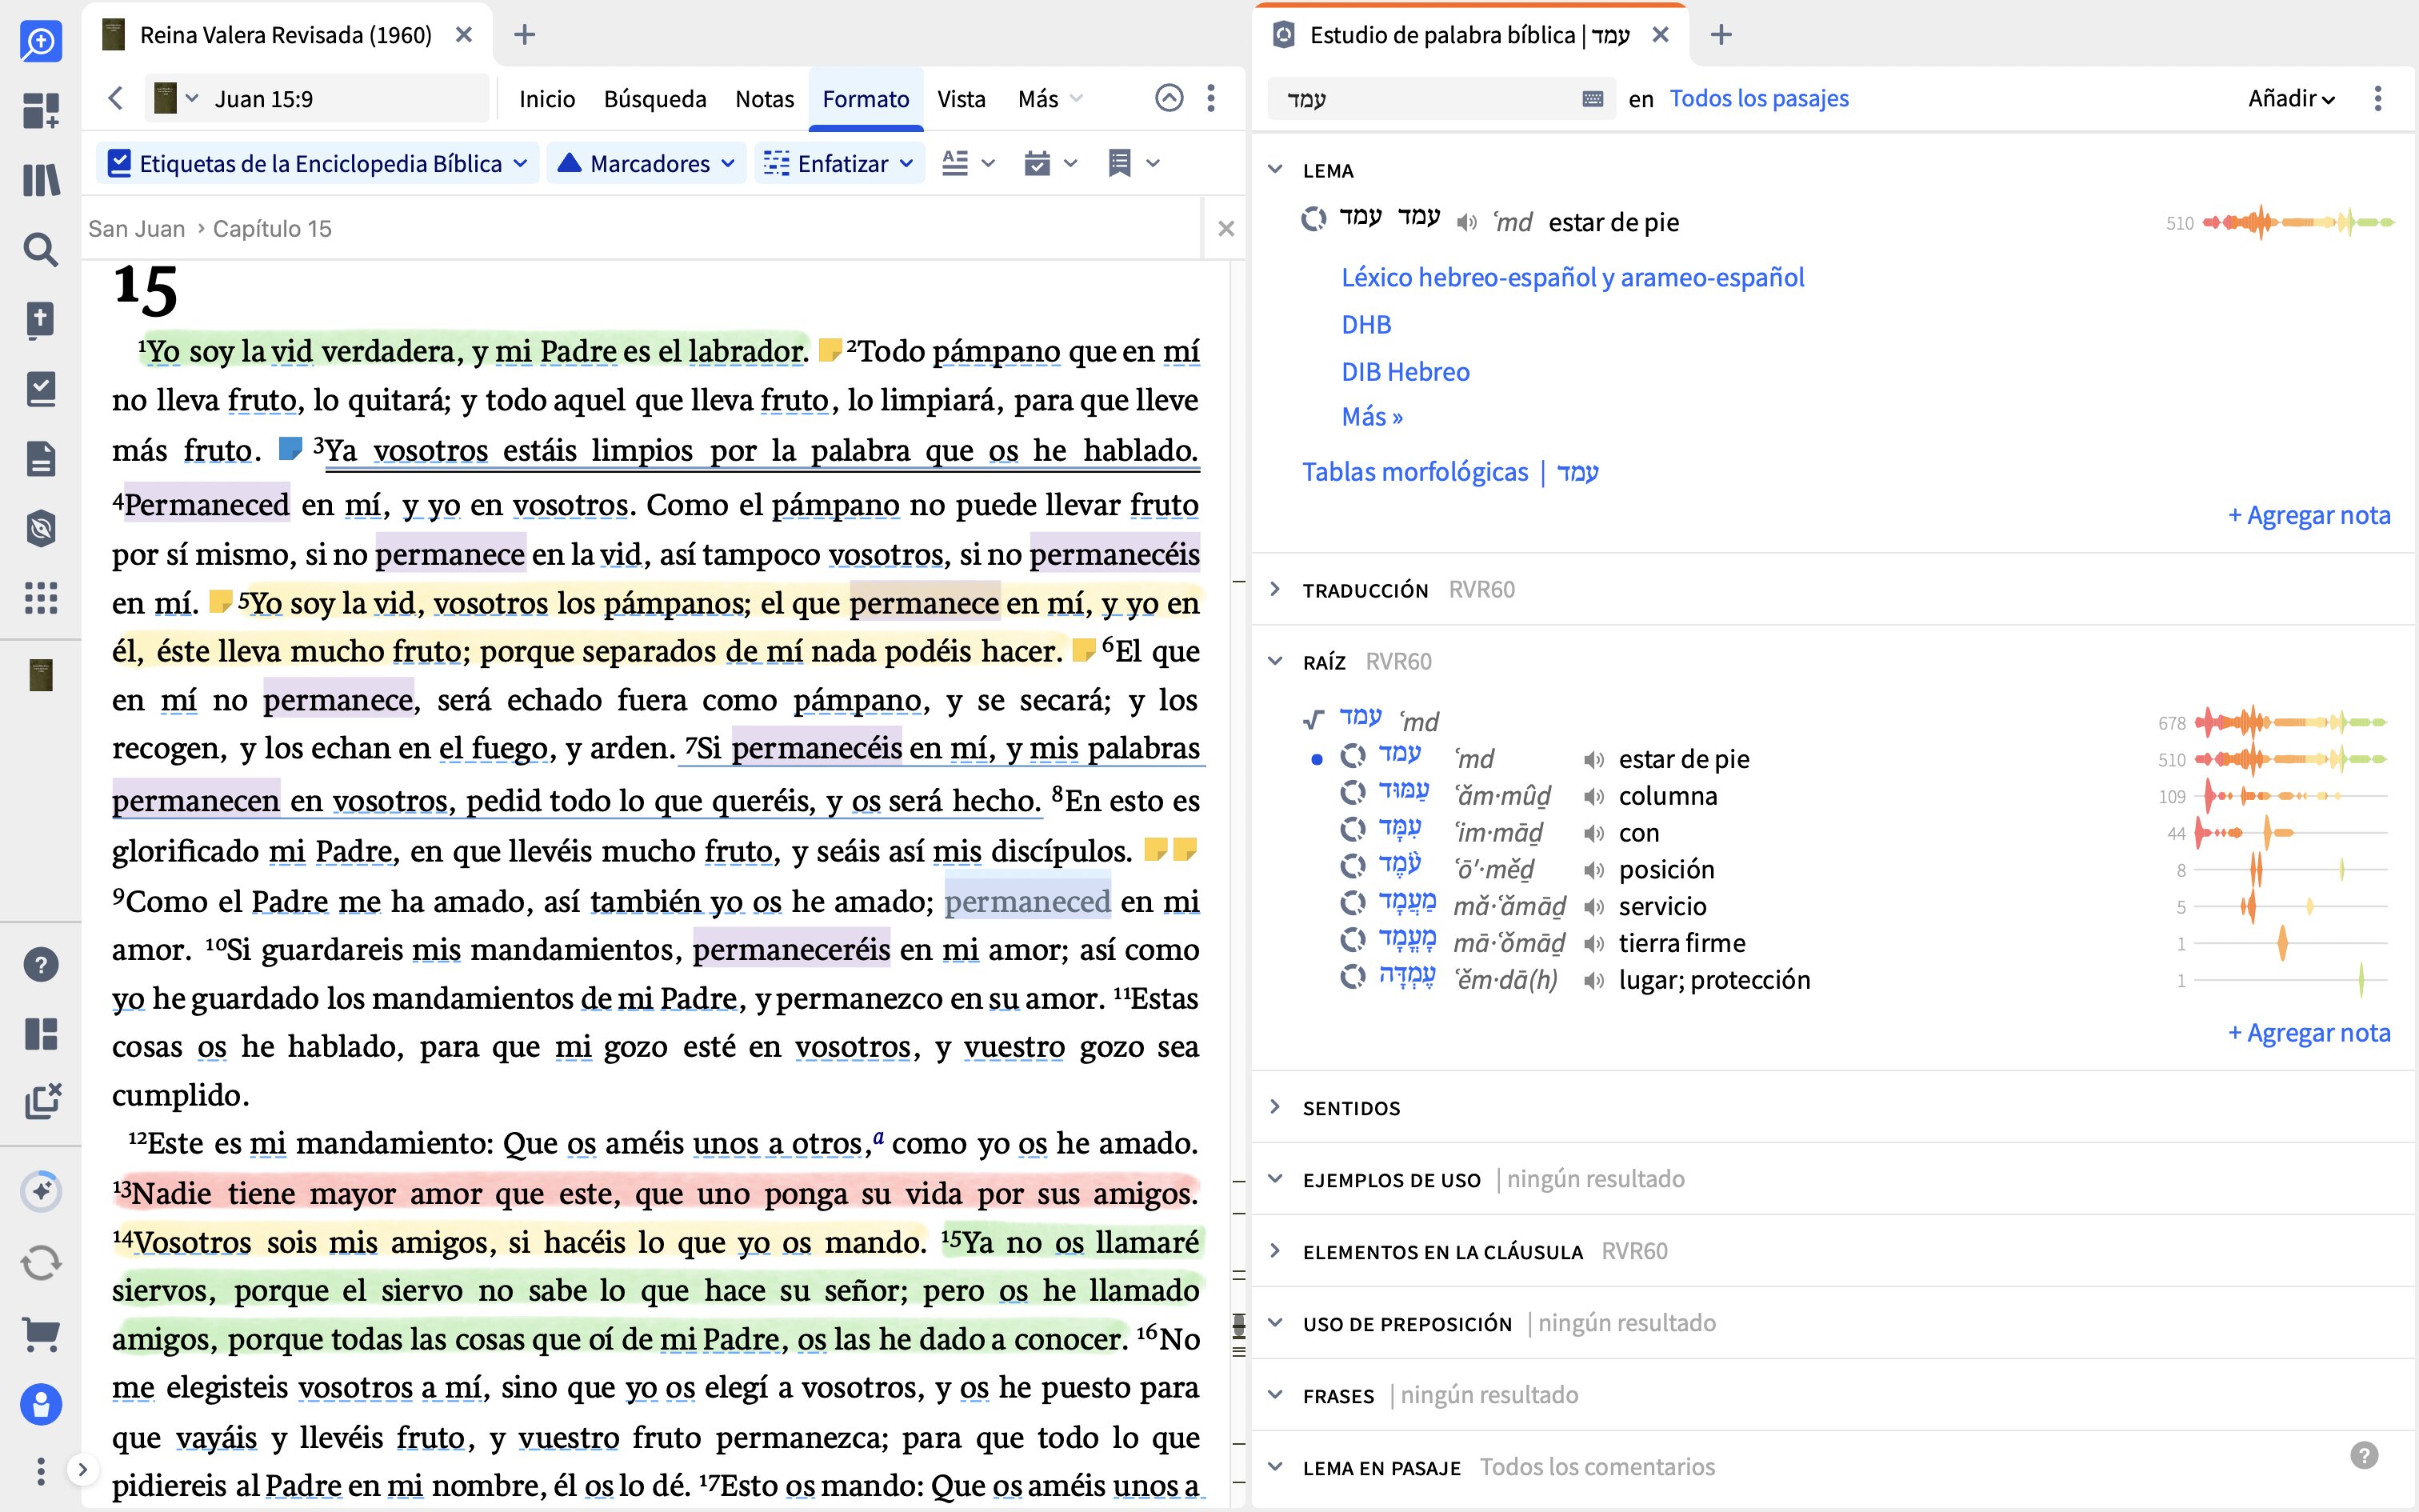Open word ring icon for 'servicio' entry
The image size is (2419, 1512).
pyautogui.click(x=1353, y=905)
